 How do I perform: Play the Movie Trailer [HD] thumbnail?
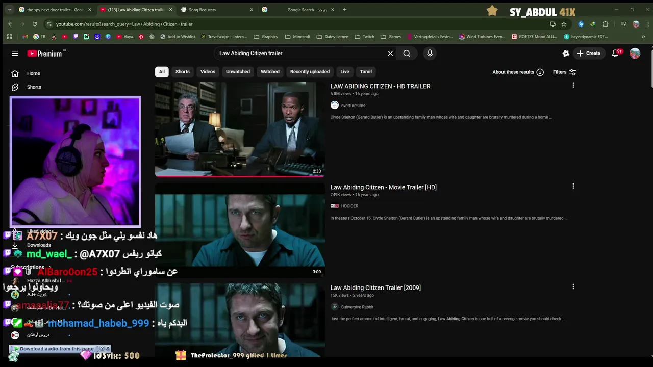click(x=240, y=230)
